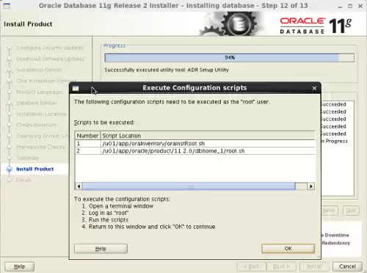Select the dbhome_1/root.sh script row
Image resolution: width=367 pixels, height=273 pixels.
195,150
